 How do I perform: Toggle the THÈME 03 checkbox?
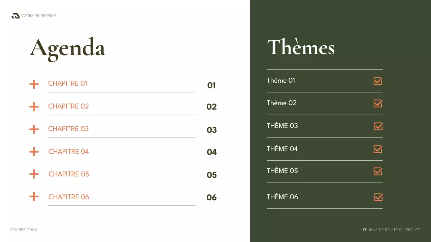(x=378, y=126)
